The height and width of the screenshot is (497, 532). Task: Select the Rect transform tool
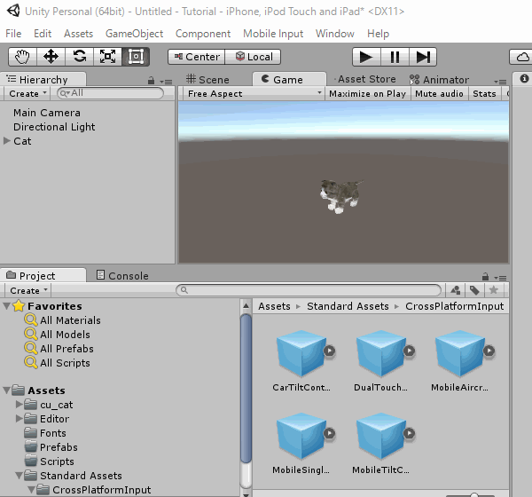pos(136,57)
